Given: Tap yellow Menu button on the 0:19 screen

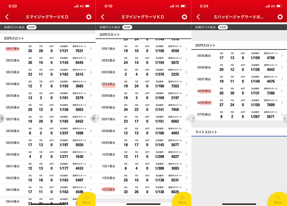Looking at the screenshot, I should pyautogui.click(x=182, y=199).
